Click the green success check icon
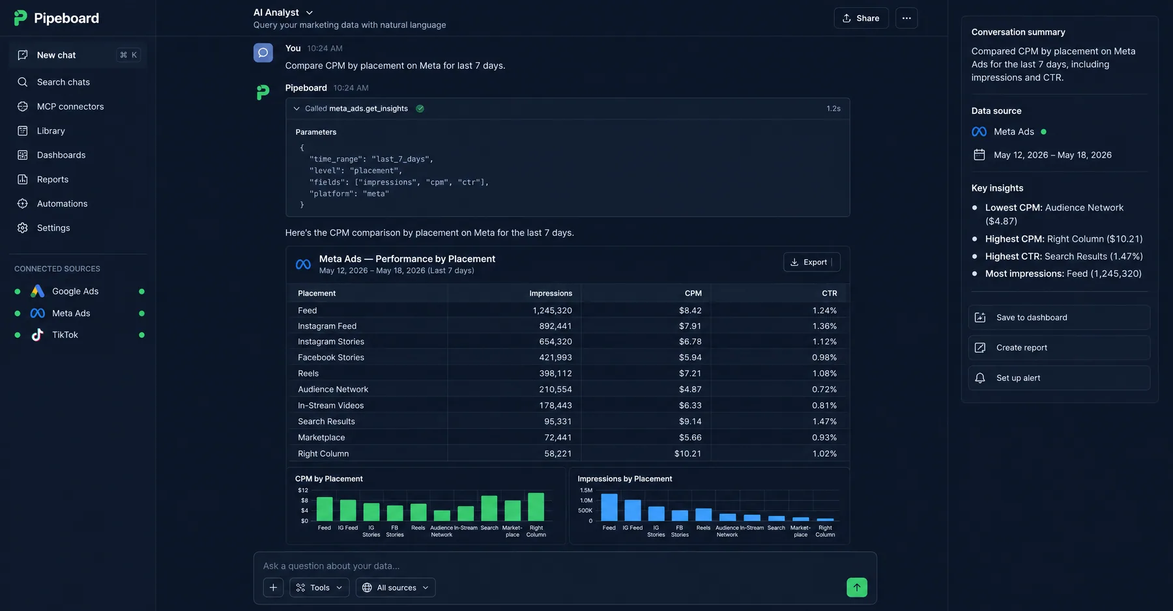Viewport: 1173px width, 611px height. click(420, 109)
